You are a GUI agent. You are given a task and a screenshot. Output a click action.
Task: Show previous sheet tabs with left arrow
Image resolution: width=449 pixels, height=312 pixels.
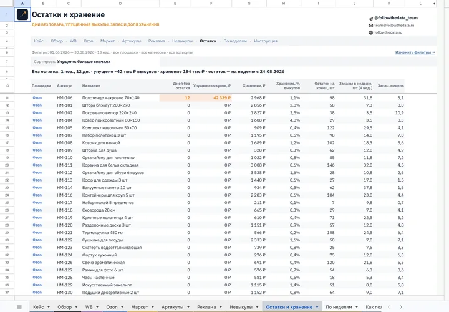pos(389,307)
